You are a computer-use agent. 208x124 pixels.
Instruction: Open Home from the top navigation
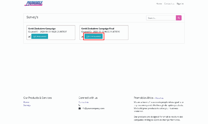[159, 4]
